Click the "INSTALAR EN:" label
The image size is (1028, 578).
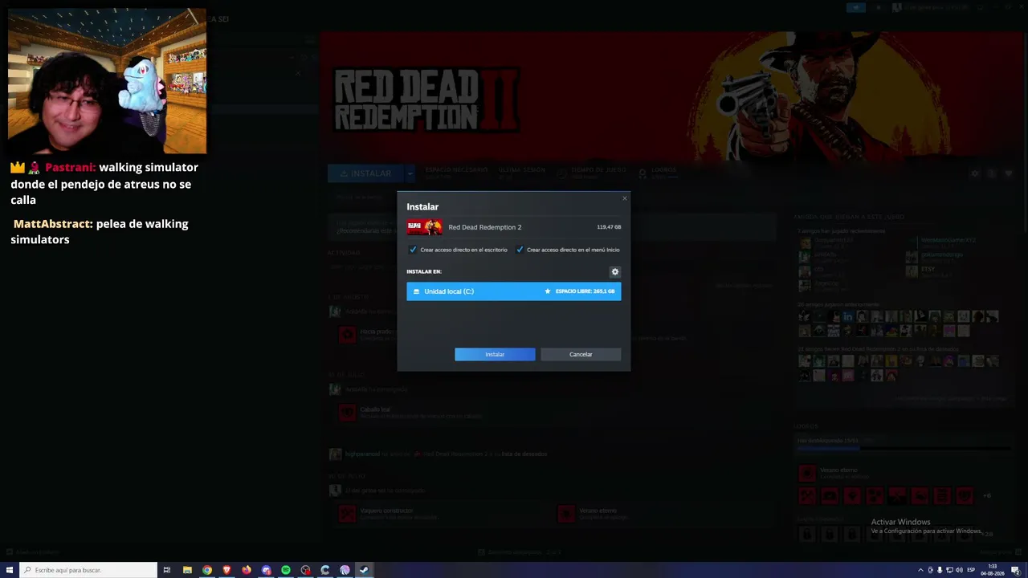424,271
